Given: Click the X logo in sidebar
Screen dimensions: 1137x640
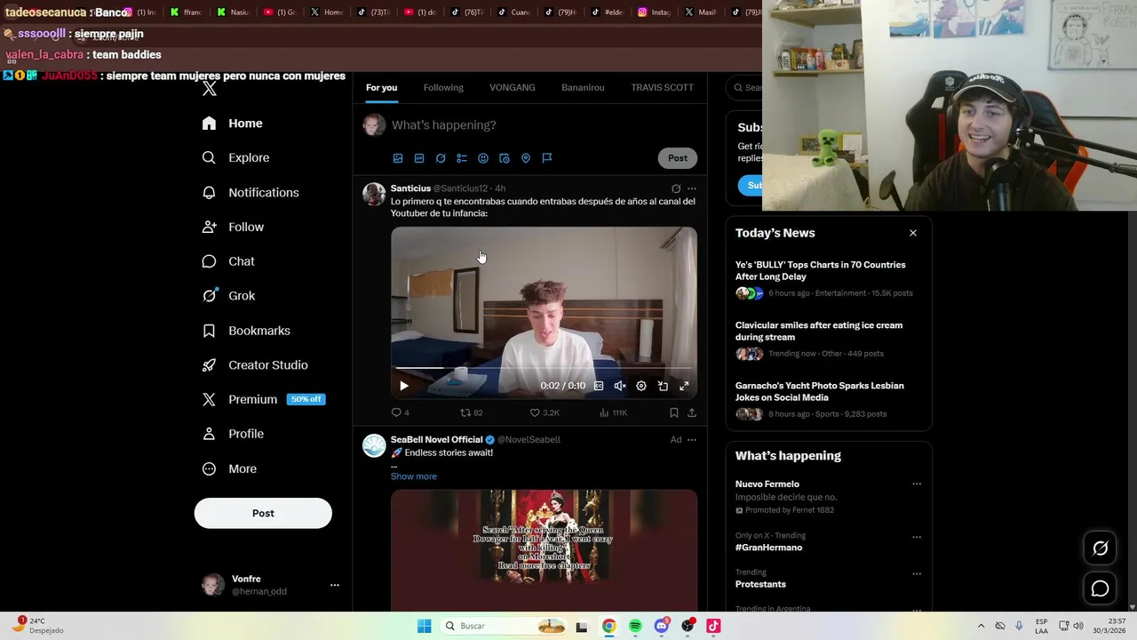Looking at the screenshot, I should pyautogui.click(x=210, y=89).
